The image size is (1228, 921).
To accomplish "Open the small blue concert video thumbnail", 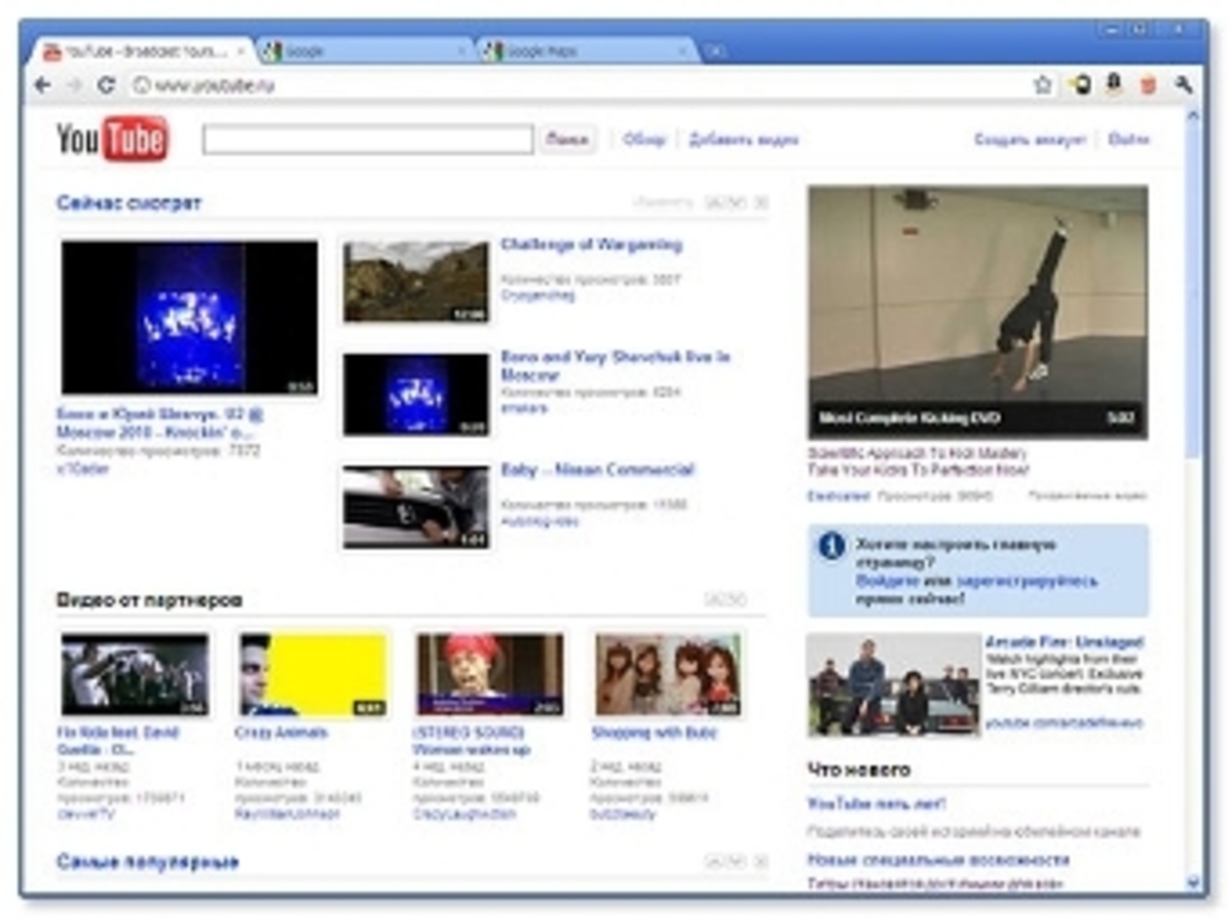I will coord(415,394).
